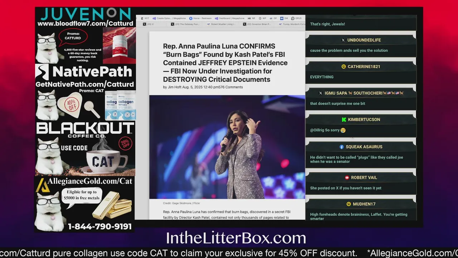Select CATHERINE1821 username in chat
This screenshot has height=258, width=458.
[364, 67]
